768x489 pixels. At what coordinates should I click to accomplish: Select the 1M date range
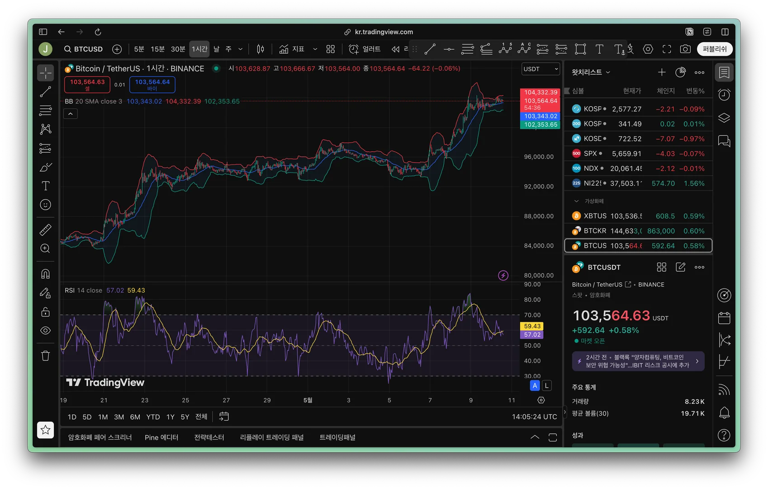coord(103,417)
